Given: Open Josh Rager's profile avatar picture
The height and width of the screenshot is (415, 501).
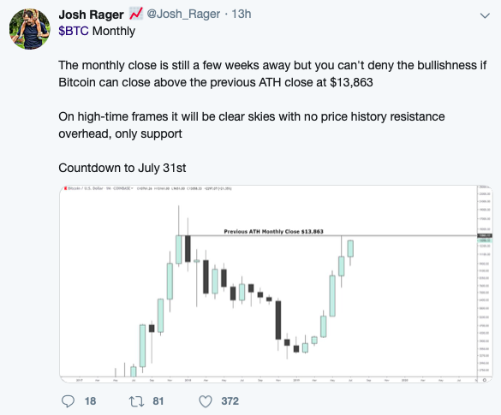Looking at the screenshot, I should (x=30, y=29).
